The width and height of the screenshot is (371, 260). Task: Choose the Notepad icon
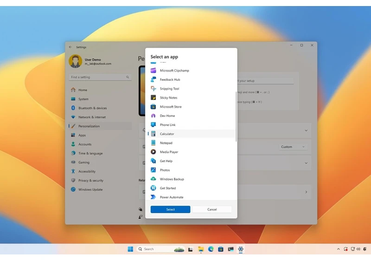tap(154, 143)
